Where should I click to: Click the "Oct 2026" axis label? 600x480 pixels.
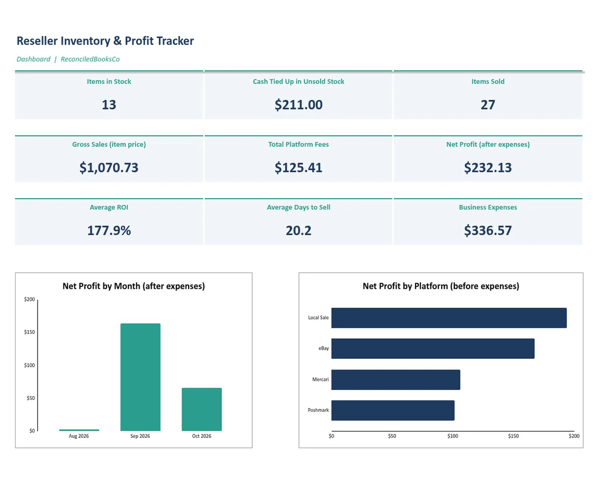(202, 436)
